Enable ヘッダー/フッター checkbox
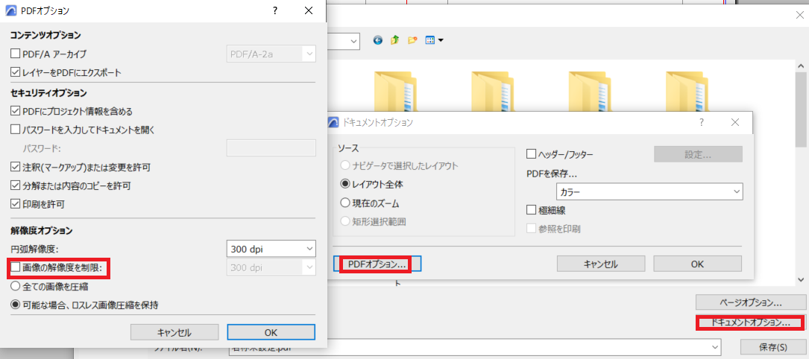This screenshot has width=809, height=359. (531, 154)
